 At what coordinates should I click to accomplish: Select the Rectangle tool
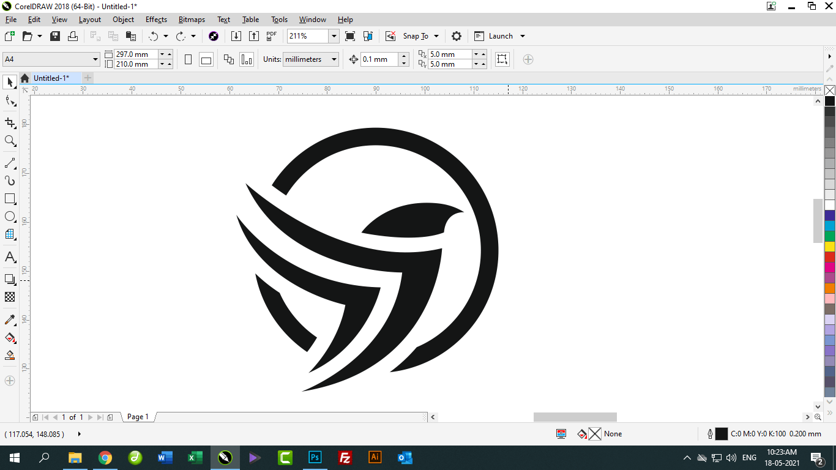[x=10, y=199]
